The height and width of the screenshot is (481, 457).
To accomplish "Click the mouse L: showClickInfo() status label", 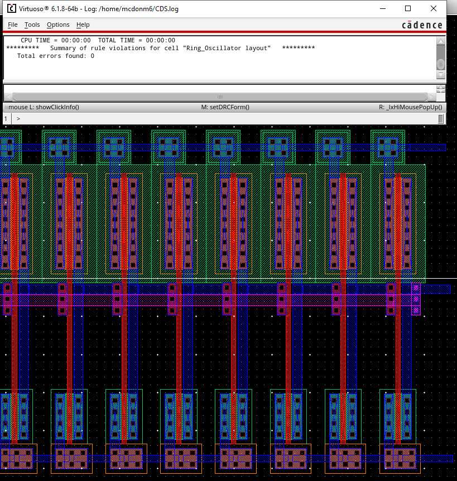I will [42, 107].
